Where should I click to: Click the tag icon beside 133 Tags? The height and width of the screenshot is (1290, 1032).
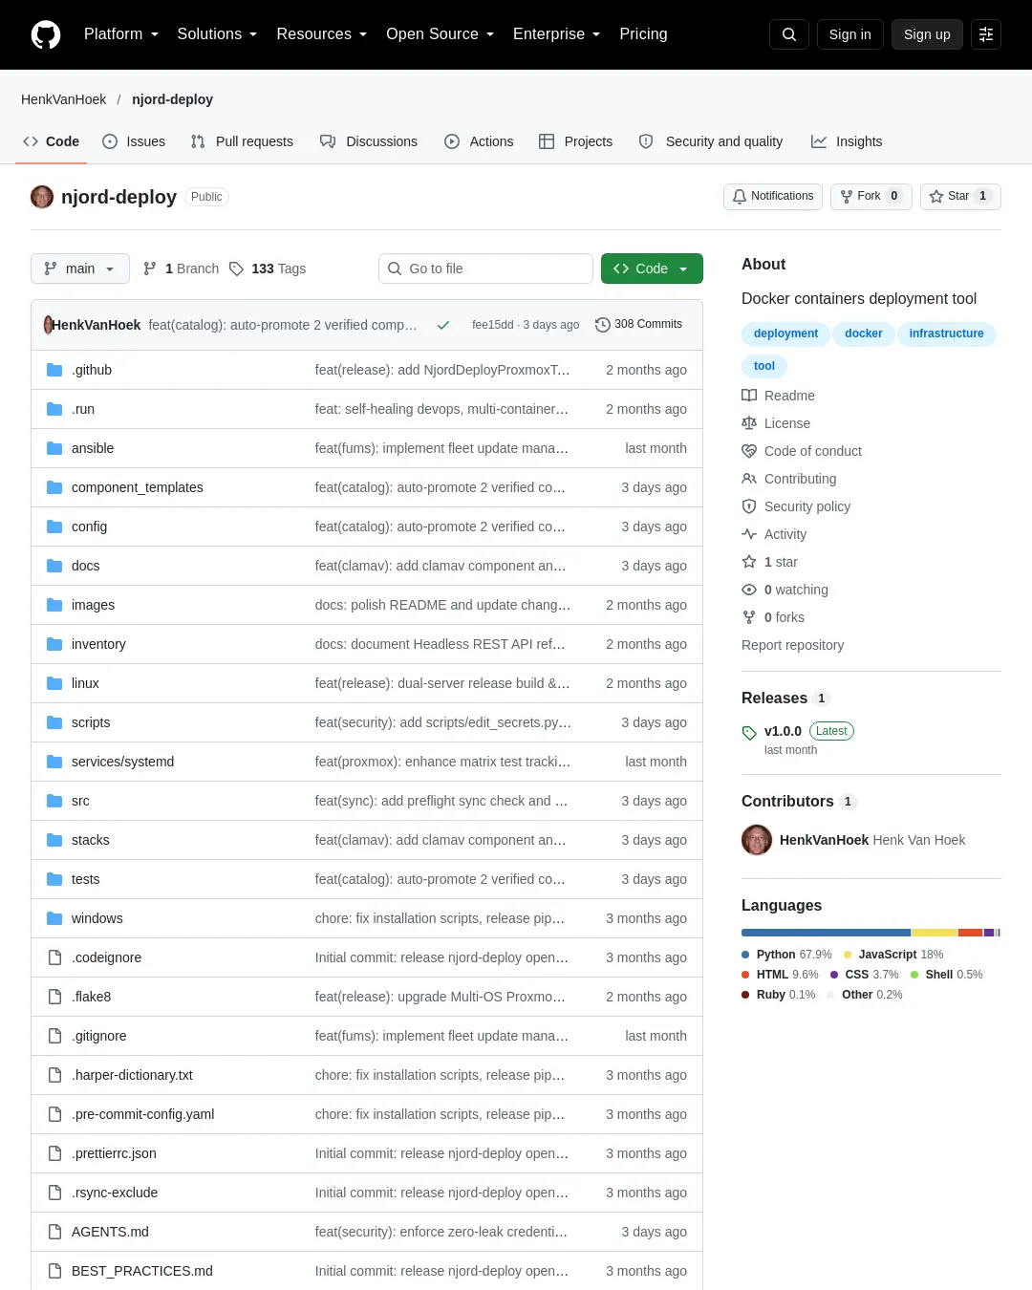point(237,269)
